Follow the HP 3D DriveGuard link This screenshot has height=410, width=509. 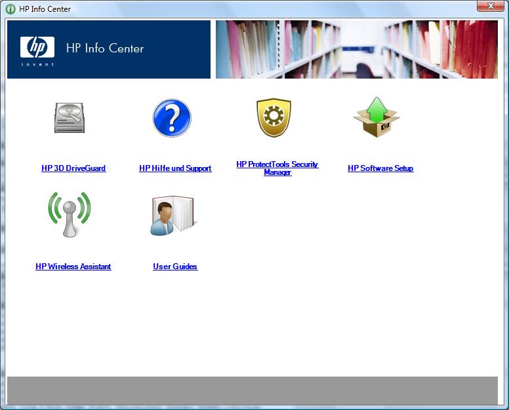coord(73,168)
